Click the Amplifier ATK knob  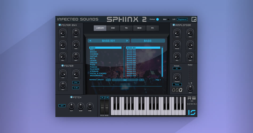[x=177, y=32]
